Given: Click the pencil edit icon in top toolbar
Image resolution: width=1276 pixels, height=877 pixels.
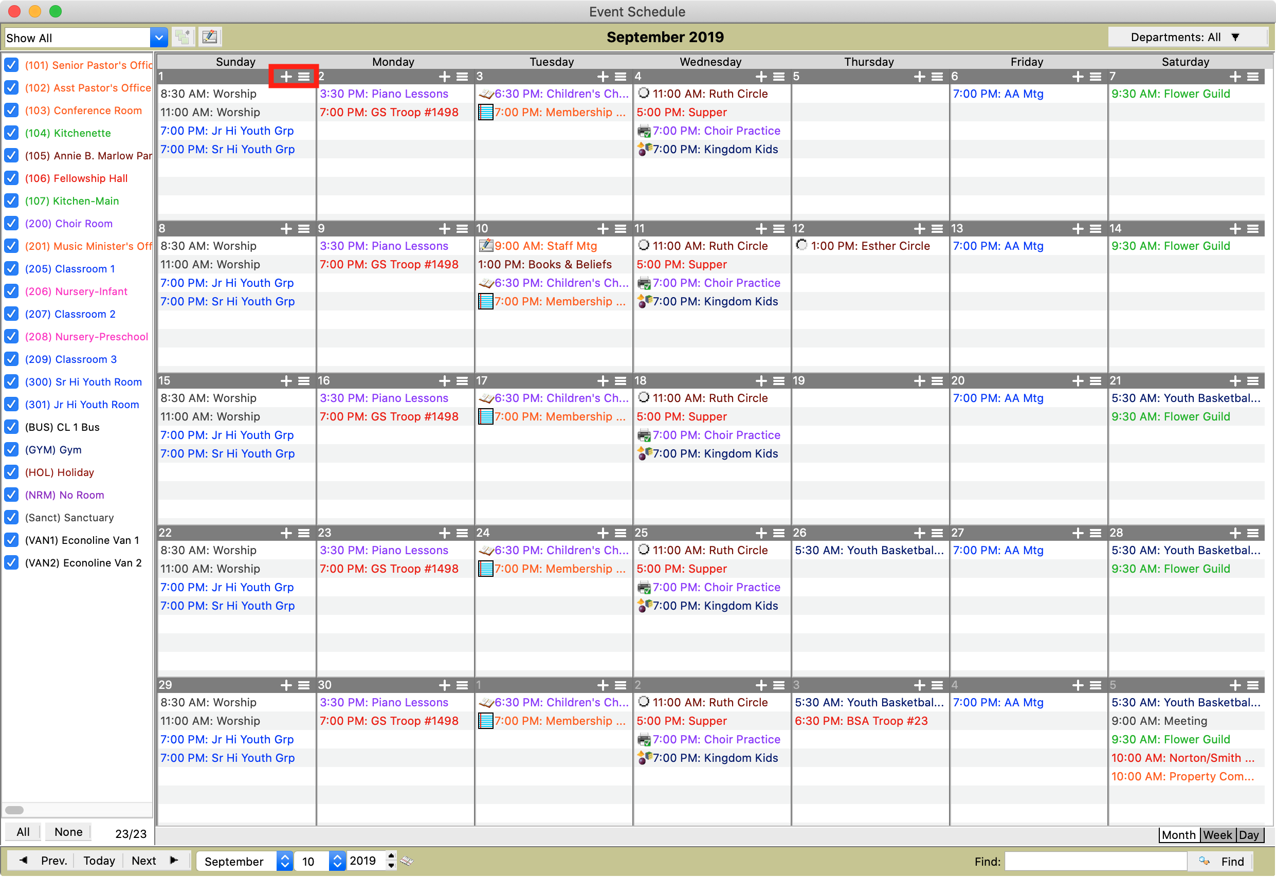Looking at the screenshot, I should [x=210, y=38].
